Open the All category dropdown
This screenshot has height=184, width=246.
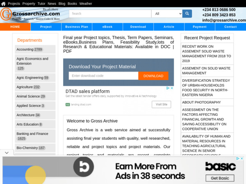(167, 13)
